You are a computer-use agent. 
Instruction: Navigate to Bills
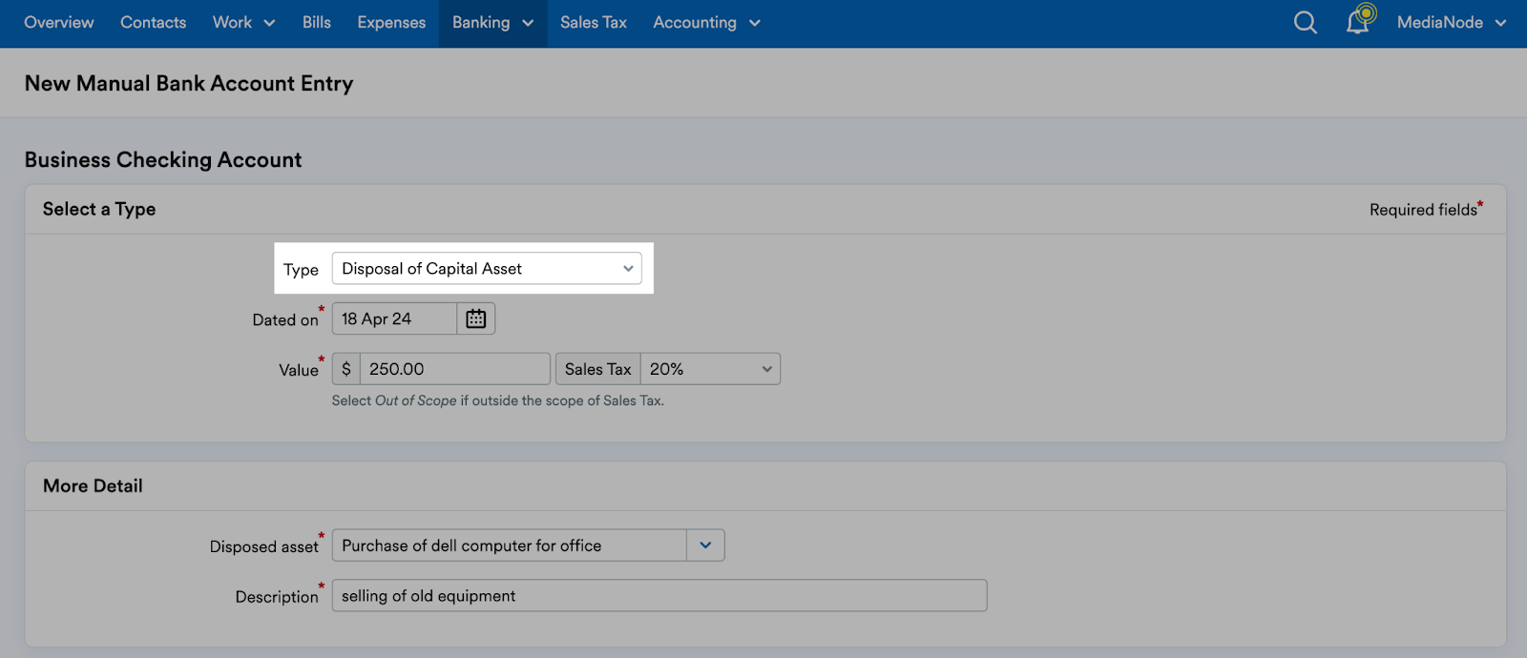point(317,22)
